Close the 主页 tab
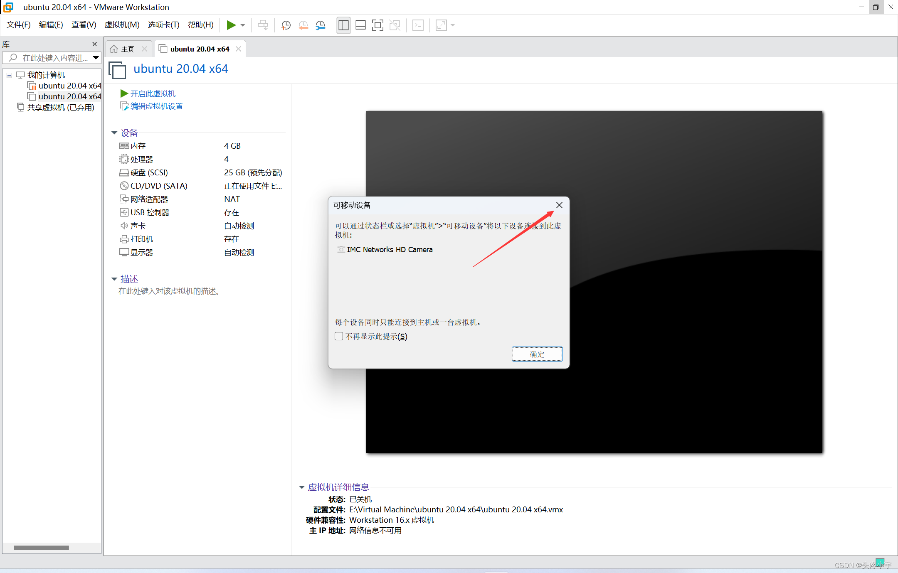Screen dimensions: 898x573 pyautogui.click(x=144, y=49)
